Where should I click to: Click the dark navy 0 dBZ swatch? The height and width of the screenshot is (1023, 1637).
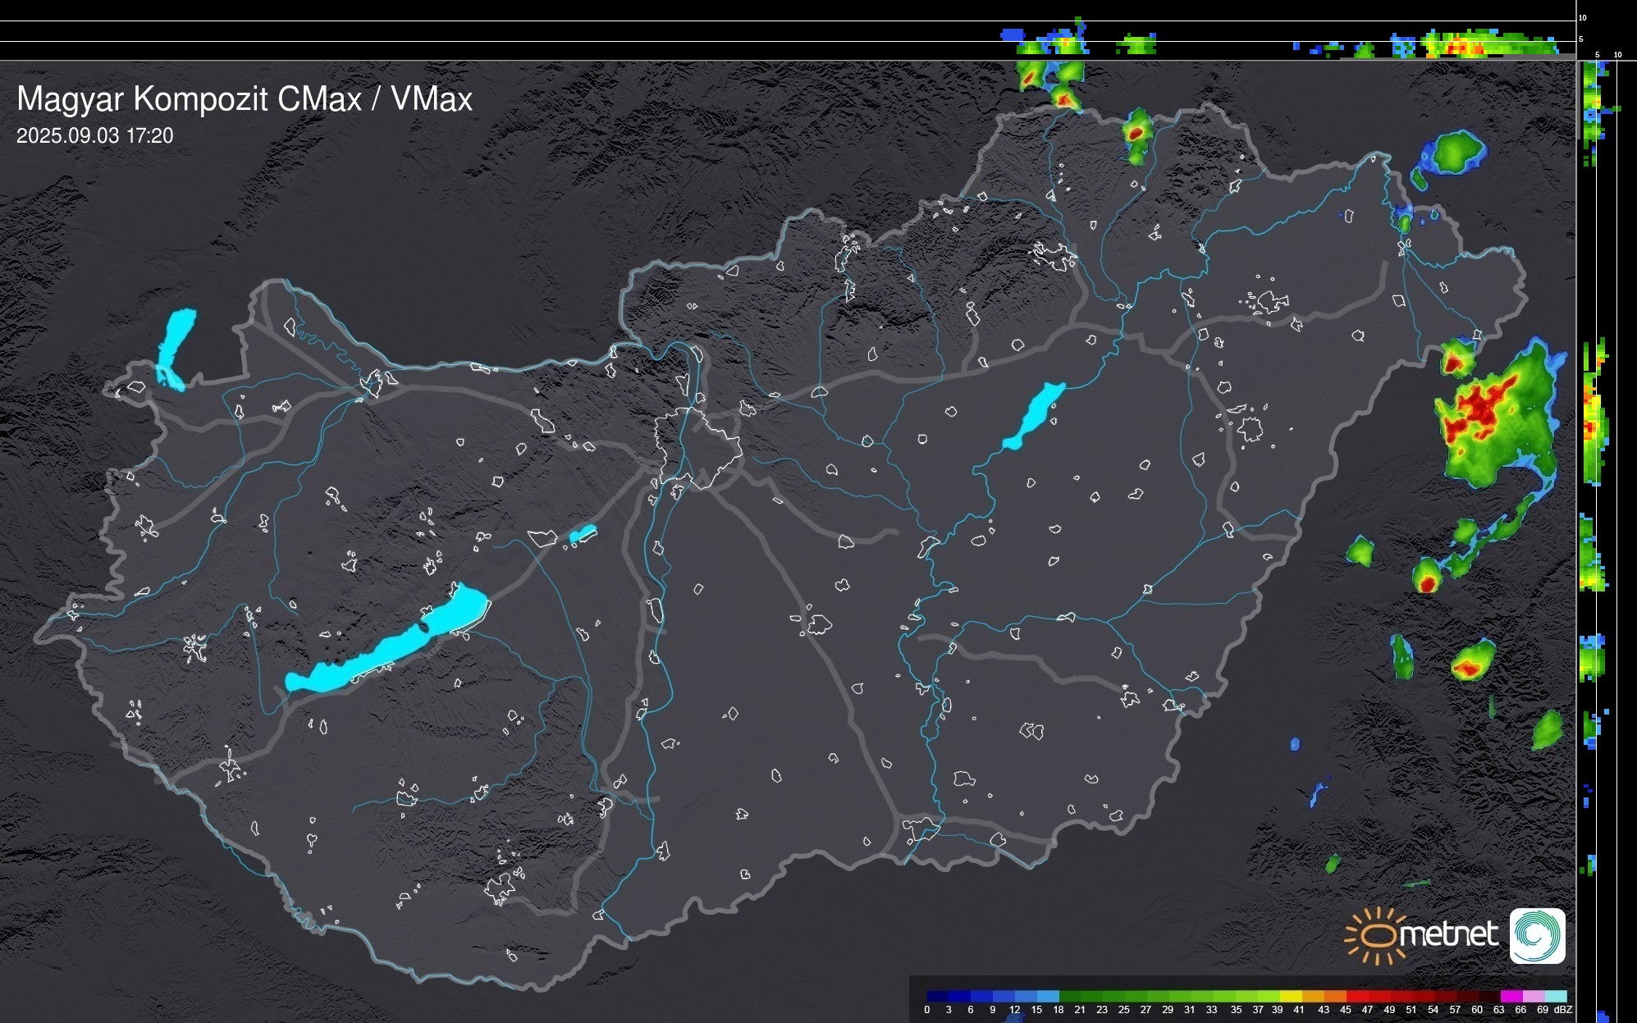(938, 996)
